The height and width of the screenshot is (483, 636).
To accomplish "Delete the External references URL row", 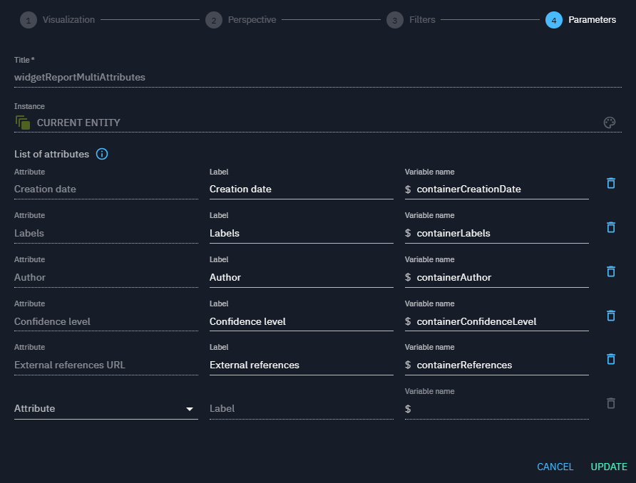I will (x=610, y=359).
